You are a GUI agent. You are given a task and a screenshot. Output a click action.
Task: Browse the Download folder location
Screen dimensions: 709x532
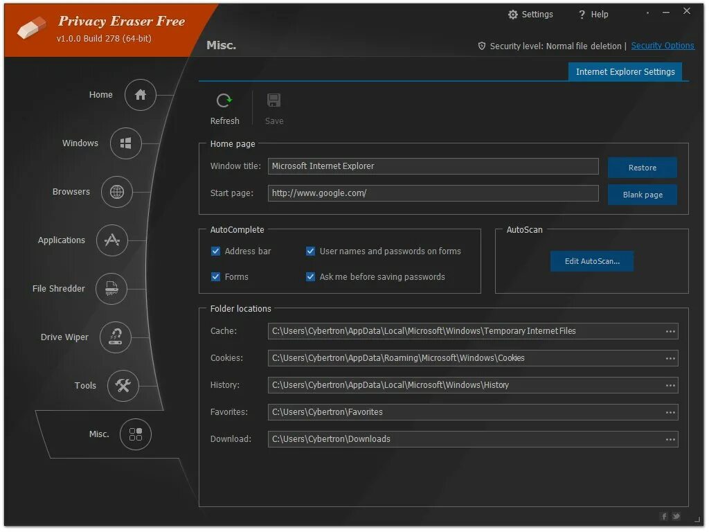[x=670, y=439]
